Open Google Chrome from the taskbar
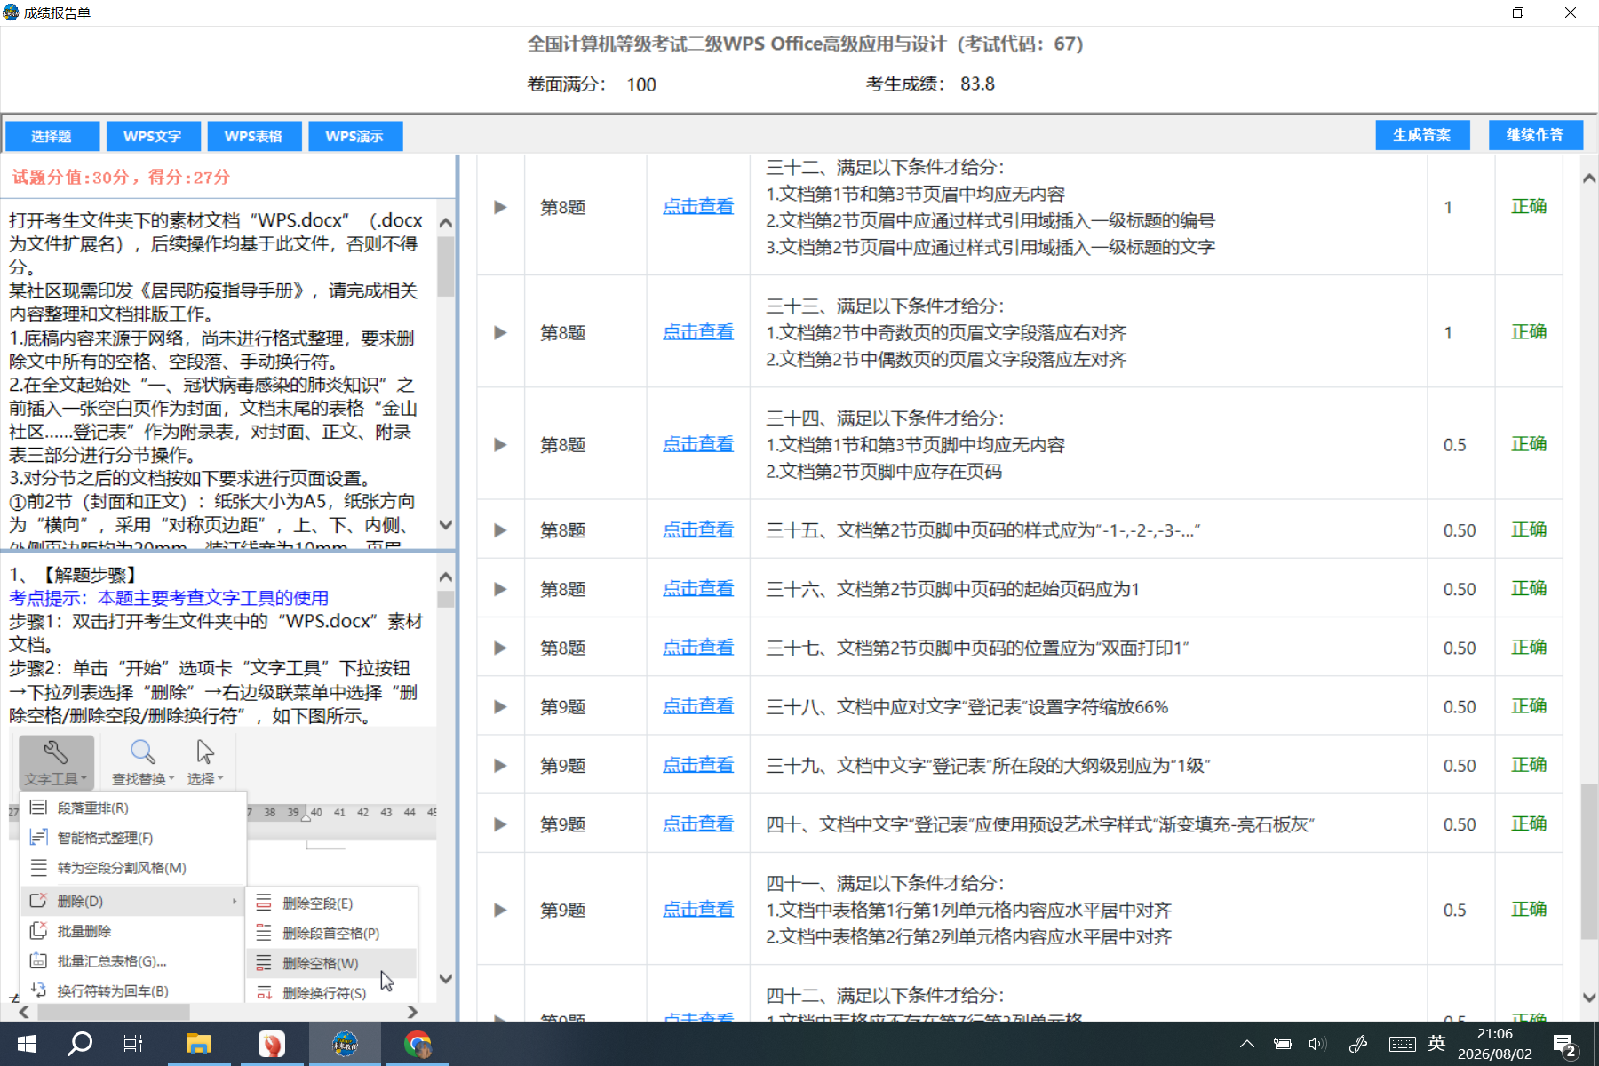Viewport: 1599px width, 1066px height. 418,1044
